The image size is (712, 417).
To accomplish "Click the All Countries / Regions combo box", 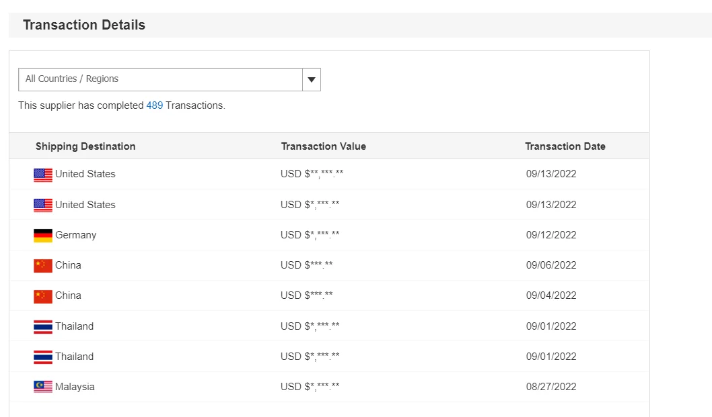I will [160, 79].
